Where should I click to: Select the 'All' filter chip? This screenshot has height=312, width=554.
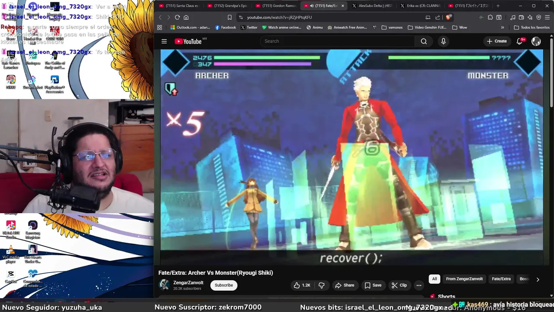point(435,279)
